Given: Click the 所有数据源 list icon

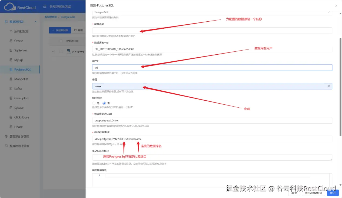Looking at the screenshot, I should click(x=11, y=31).
